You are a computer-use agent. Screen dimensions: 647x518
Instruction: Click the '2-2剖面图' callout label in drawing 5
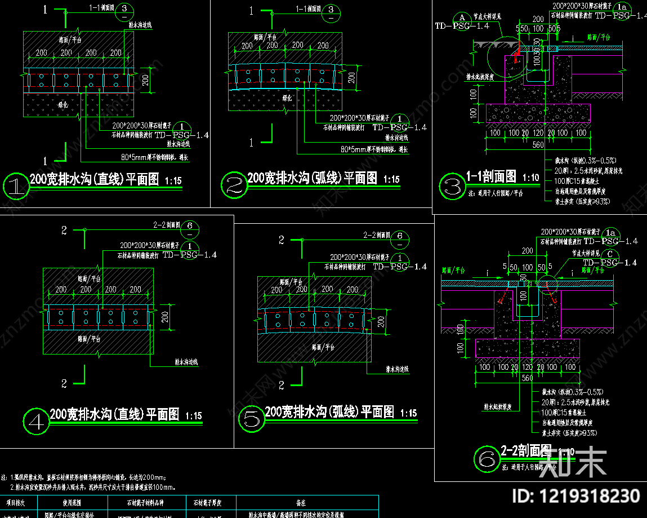coord(377,235)
